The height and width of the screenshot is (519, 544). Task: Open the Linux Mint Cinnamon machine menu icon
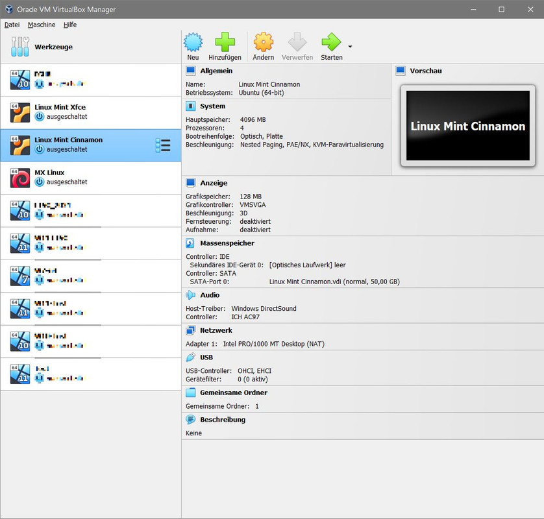(163, 145)
